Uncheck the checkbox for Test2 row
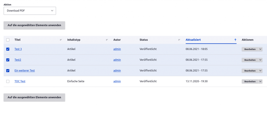Screen dimensions: 267x113 click(8, 60)
